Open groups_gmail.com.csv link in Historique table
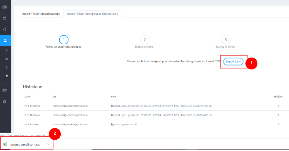The height and width of the screenshot is (151, 289). (x=125, y=124)
